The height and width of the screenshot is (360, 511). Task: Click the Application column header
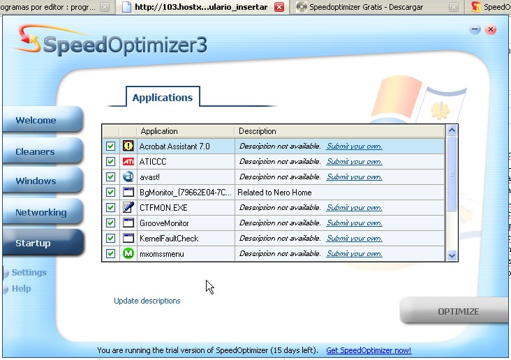click(x=186, y=131)
